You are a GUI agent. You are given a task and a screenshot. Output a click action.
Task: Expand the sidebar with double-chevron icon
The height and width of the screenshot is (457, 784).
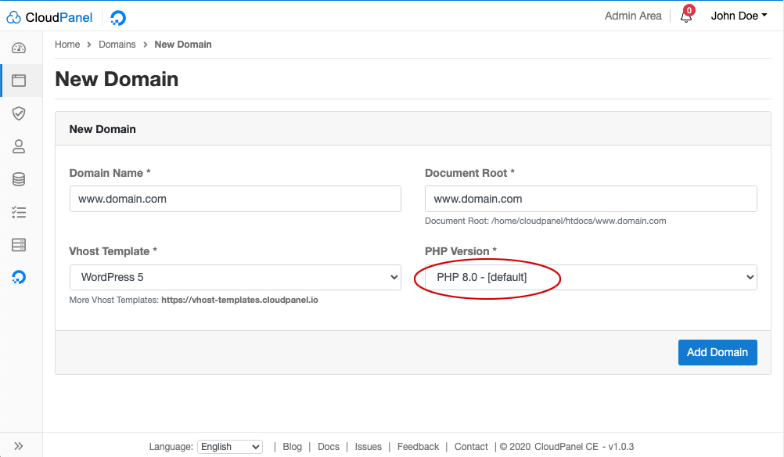click(19, 446)
